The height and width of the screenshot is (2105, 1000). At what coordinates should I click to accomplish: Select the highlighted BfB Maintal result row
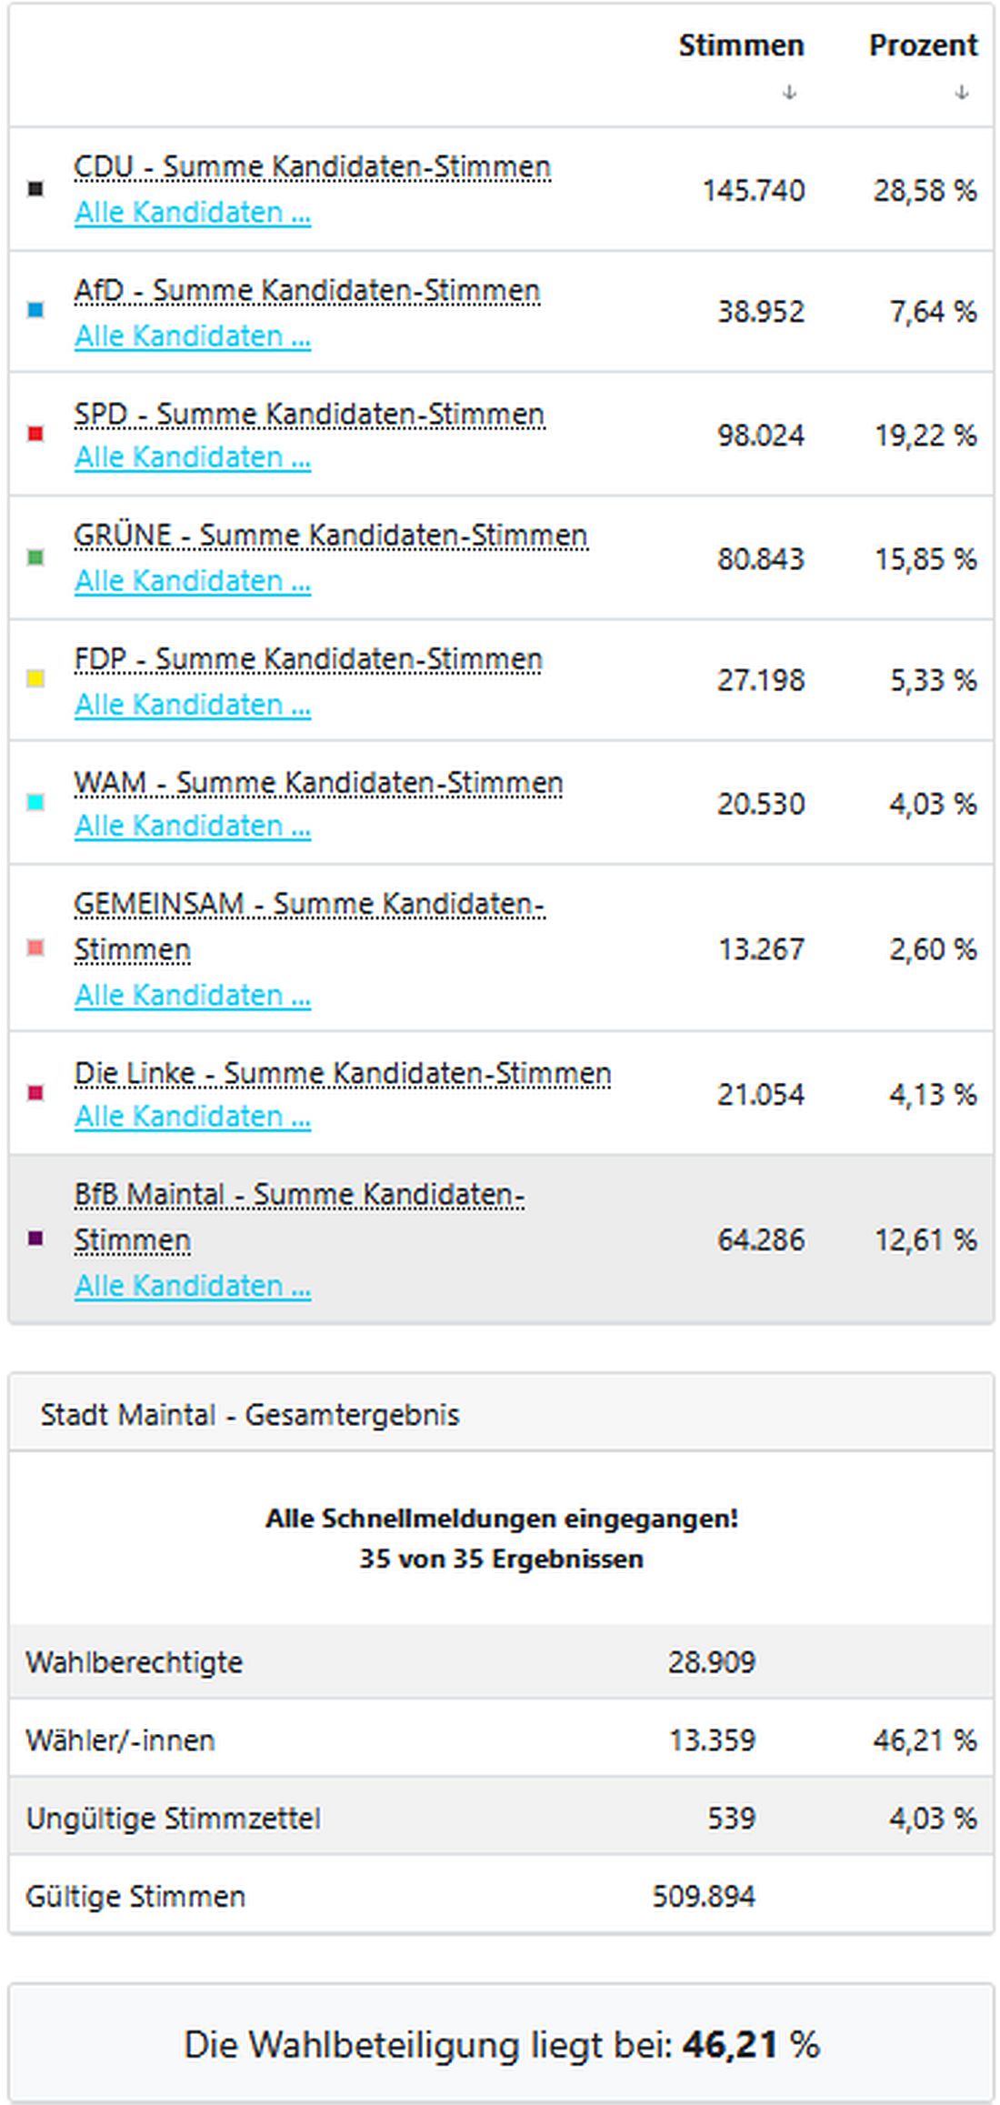coord(636,1239)
